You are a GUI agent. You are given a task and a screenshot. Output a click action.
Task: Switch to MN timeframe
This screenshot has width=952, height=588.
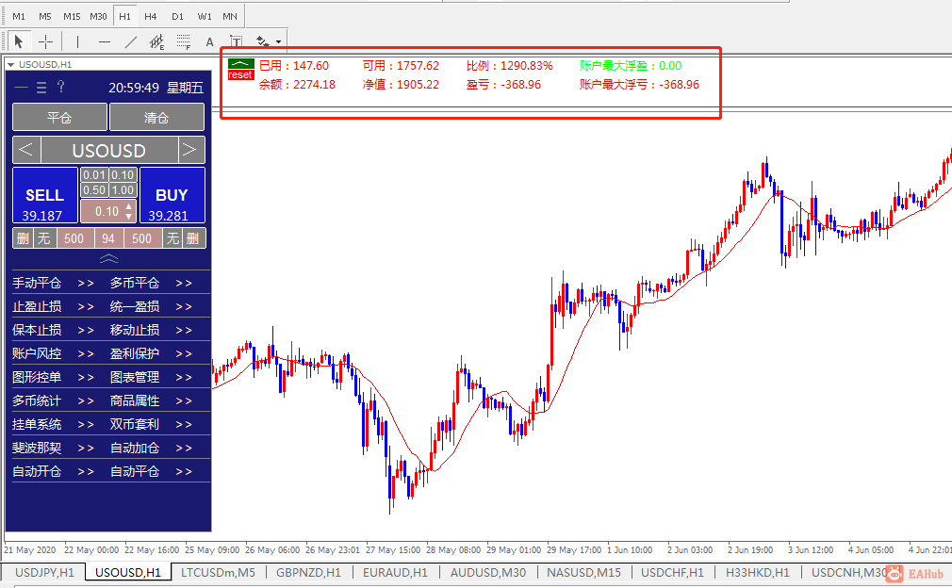tap(230, 16)
